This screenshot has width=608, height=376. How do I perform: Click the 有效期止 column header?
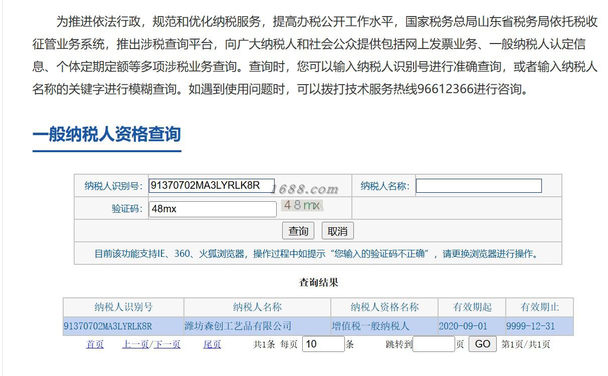[539, 307]
